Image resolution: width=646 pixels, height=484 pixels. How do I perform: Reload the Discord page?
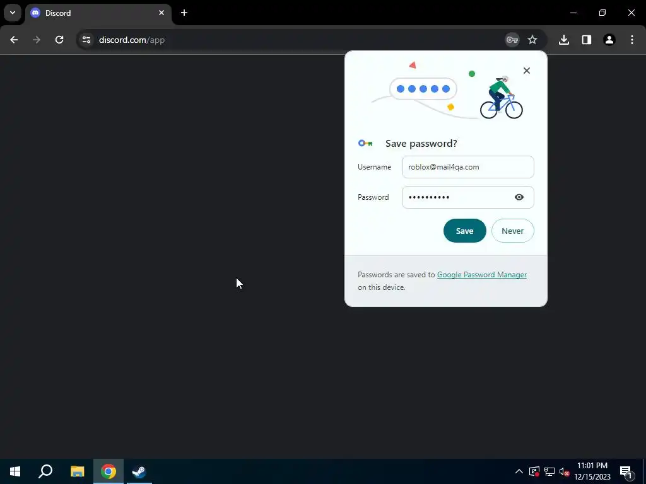59,40
